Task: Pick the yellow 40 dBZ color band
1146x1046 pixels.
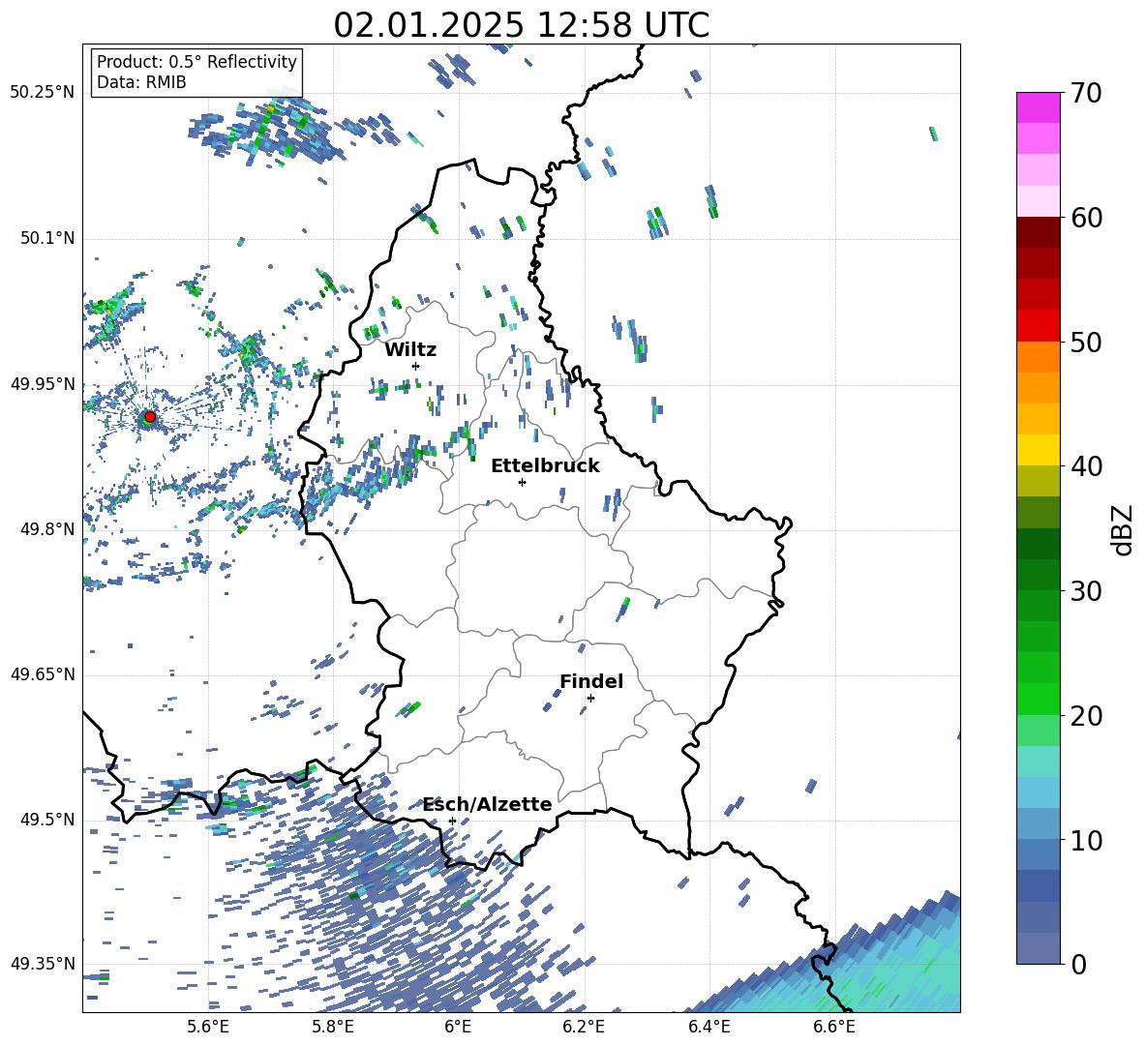Action: tap(1038, 450)
